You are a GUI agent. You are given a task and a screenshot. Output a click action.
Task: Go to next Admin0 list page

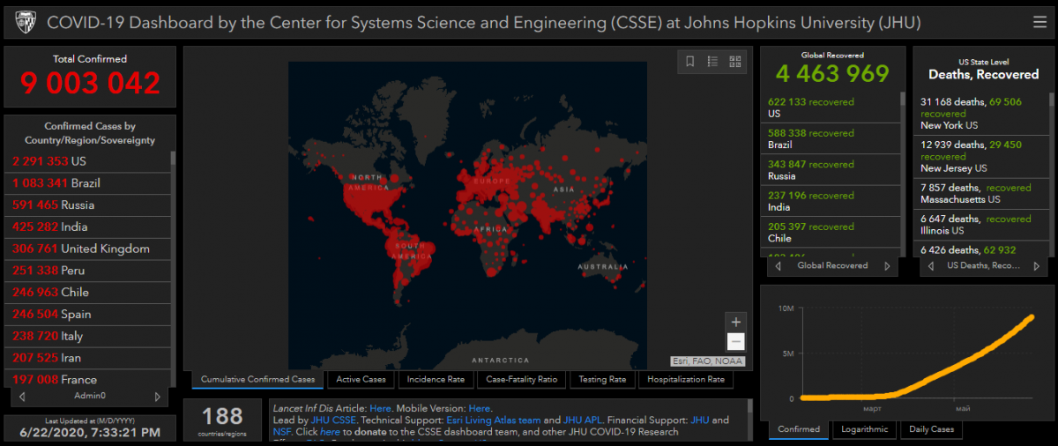pyautogui.click(x=158, y=397)
